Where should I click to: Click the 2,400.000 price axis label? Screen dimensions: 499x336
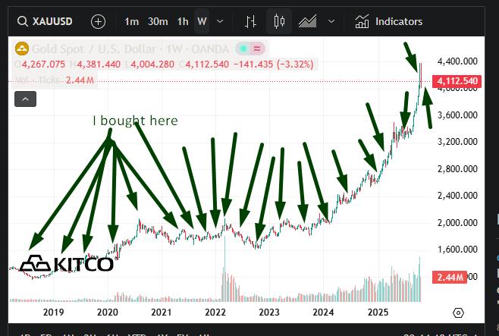(457, 196)
